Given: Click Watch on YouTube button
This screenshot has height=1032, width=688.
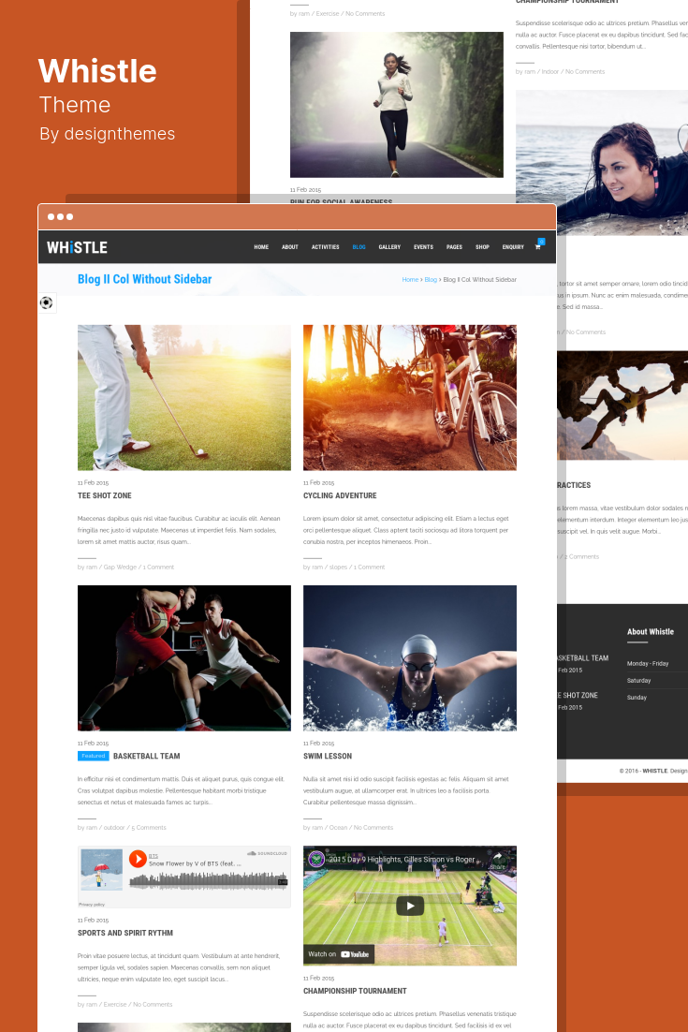Looking at the screenshot, I should tap(339, 953).
